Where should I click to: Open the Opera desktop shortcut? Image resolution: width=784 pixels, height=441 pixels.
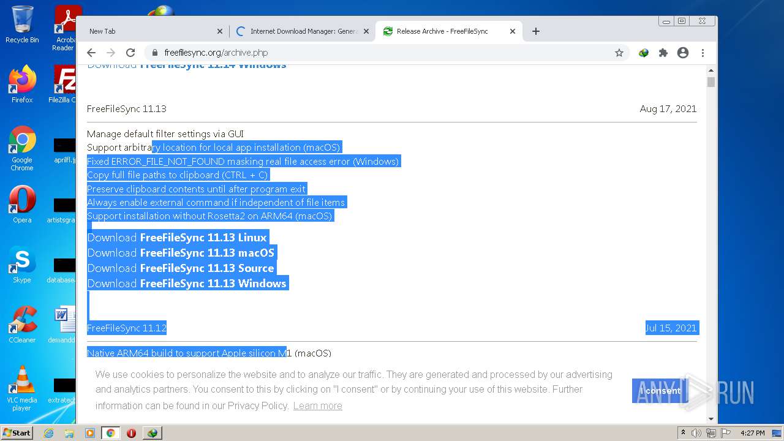coord(22,205)
